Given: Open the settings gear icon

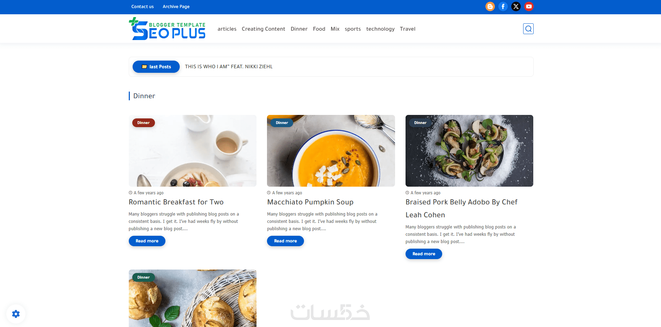Looking at the screenshot, I should (x=16, y=314).
